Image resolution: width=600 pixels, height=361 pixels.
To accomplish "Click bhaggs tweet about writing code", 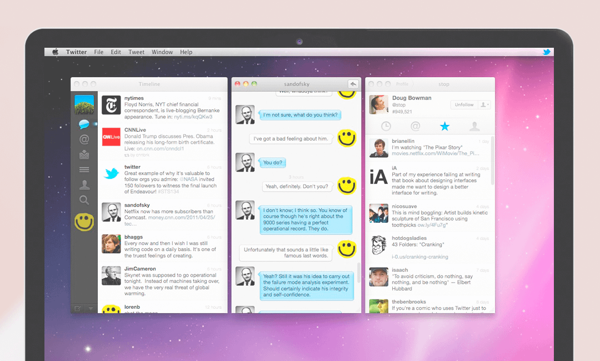I will [170, 249].
